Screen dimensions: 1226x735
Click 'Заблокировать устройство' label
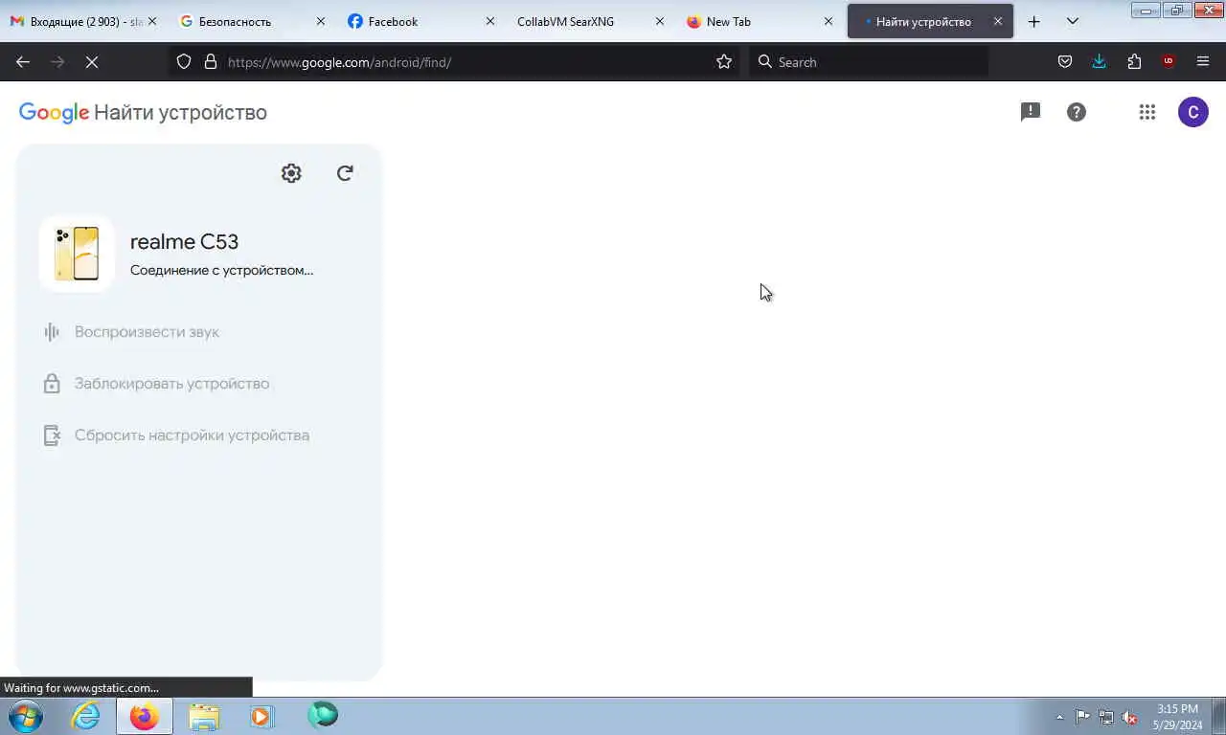(x=171, y=384)
